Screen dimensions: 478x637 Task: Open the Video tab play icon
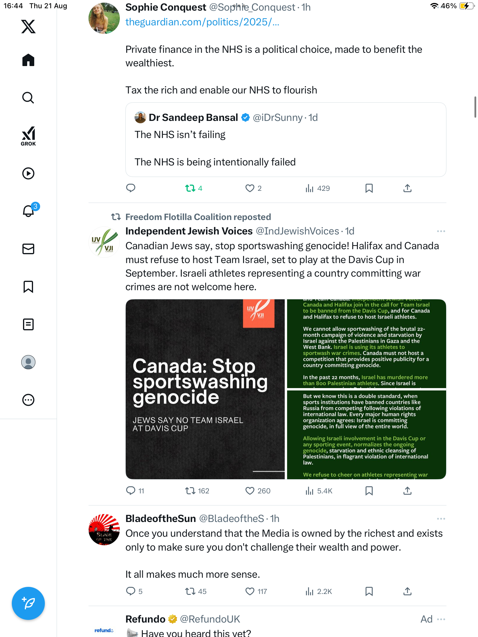pyautogui.click(x=28, y=173)
